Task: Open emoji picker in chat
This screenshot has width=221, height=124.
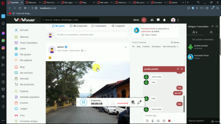Action: pos(158,121)
